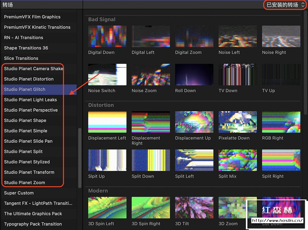The height and width of the screenshot is (230, 308).
Task: Select PremiumVFX Kinetic Transitions in sidebar
Action: click(x=37, y=27)
